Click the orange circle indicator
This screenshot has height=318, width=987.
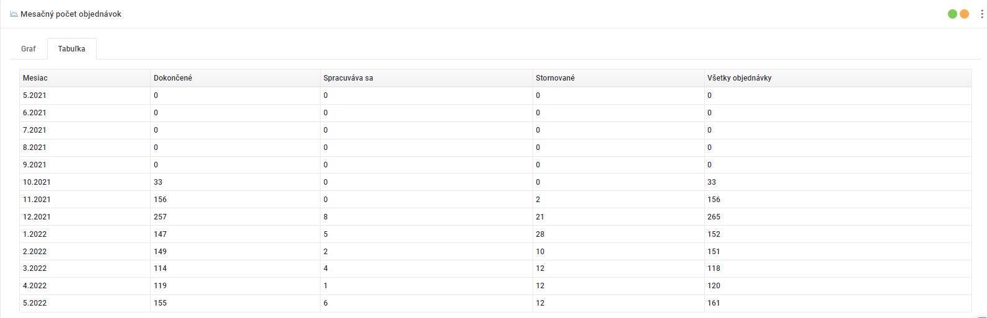[x=964, y=14]
